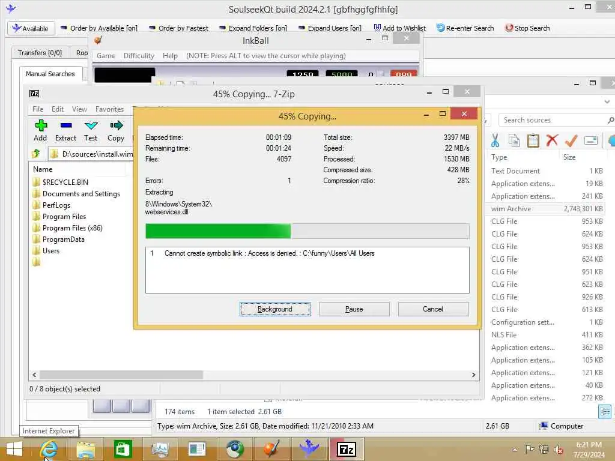Click the 7-Zip horizontal scrollbar thumb

pos(121,375)
